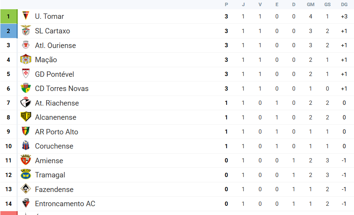354x215 pixels.
Task: Click the Alcanenense yellow crest
Action: coord(26,117)
